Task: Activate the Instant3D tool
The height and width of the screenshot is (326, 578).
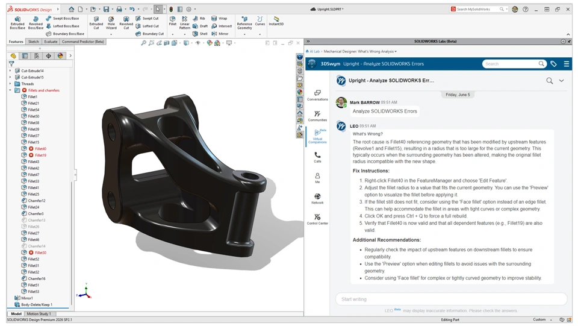Action: [x=276, y=20]
